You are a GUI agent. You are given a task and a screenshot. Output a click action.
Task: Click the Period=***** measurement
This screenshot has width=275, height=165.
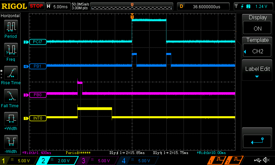pos(78,153)
